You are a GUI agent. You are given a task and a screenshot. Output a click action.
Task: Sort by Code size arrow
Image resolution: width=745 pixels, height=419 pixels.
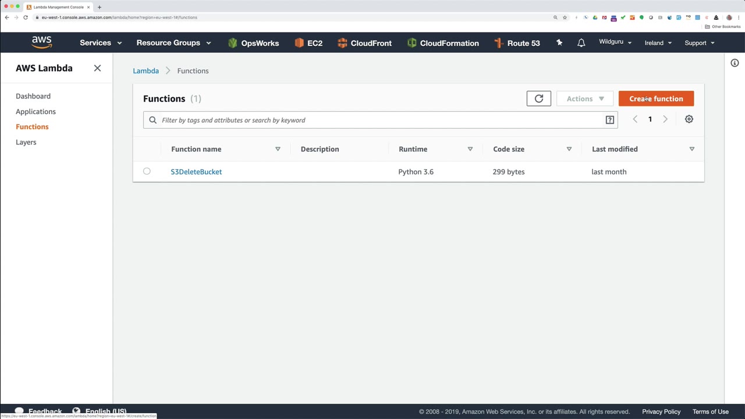coord(569,149)
